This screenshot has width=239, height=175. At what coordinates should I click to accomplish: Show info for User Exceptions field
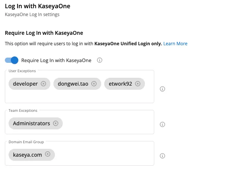(162, 89)
